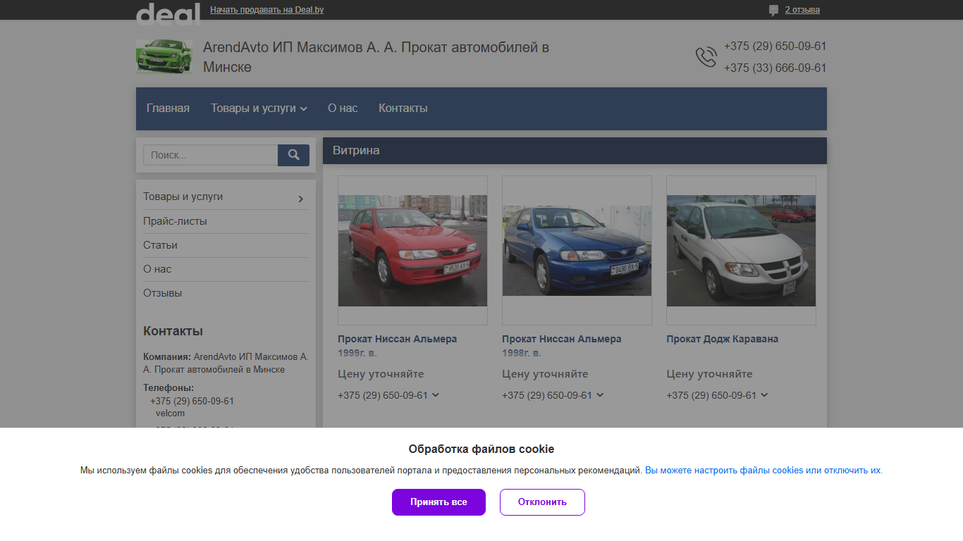Go to Главная in navigation bar
Viewport: 963px width, 541px height.
click(168, 108)
